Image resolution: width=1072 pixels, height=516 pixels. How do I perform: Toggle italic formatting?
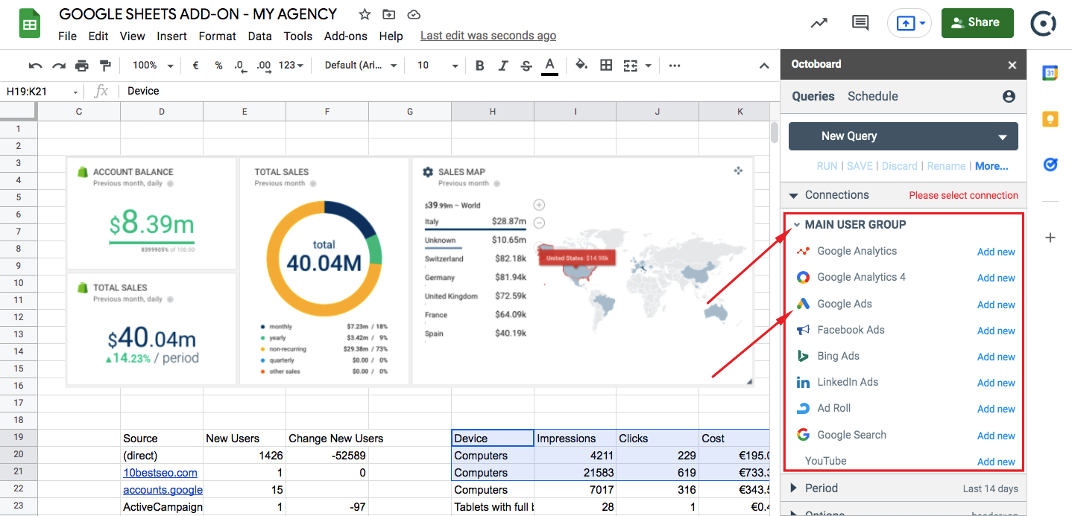tap(503, 66)
